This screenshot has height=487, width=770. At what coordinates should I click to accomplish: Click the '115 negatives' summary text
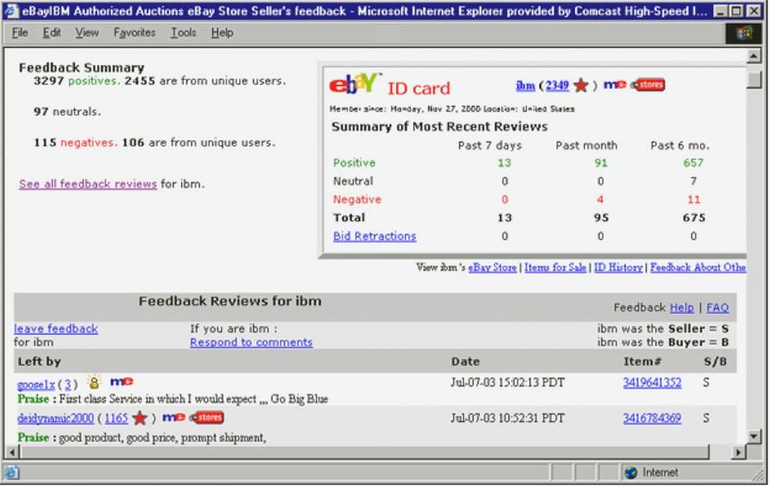[75, 143]
